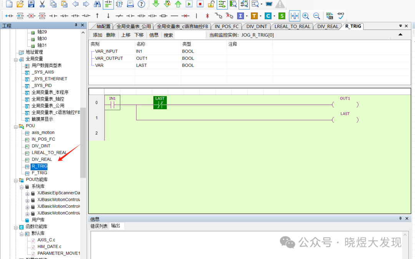Click the green Download arrow icon
Viewport: 415px width, 259px height.
click(x=156, y=4)
